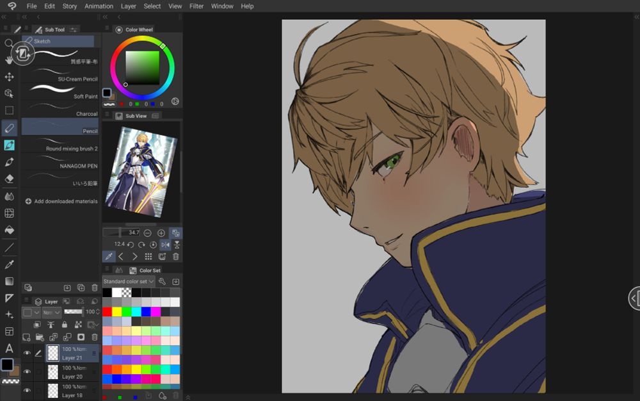
Task: Open the Filter menu
Action: click(x=196, y=6)
